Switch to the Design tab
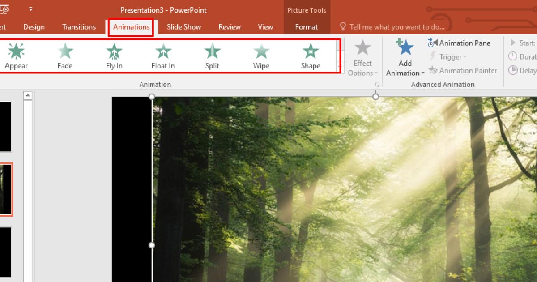 point(34,27)
